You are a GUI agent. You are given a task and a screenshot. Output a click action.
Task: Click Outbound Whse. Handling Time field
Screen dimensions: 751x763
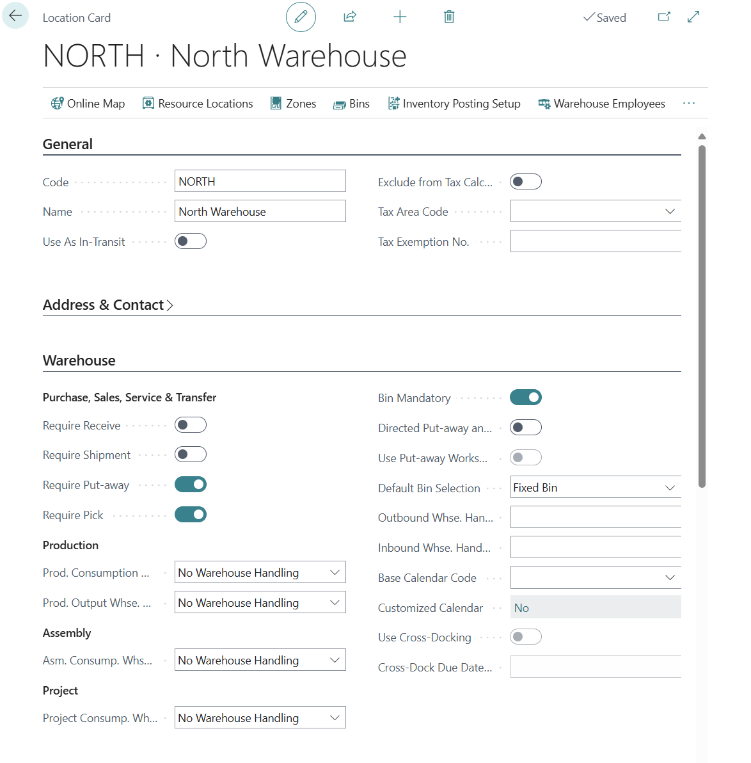click(596, 517)
